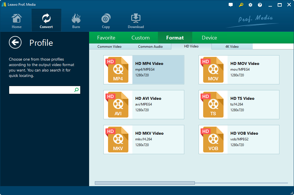Open the Burn module
Image resolution: width=294 pixels, height=195 pixels.
pyautogui.click(x=76, y=21)
